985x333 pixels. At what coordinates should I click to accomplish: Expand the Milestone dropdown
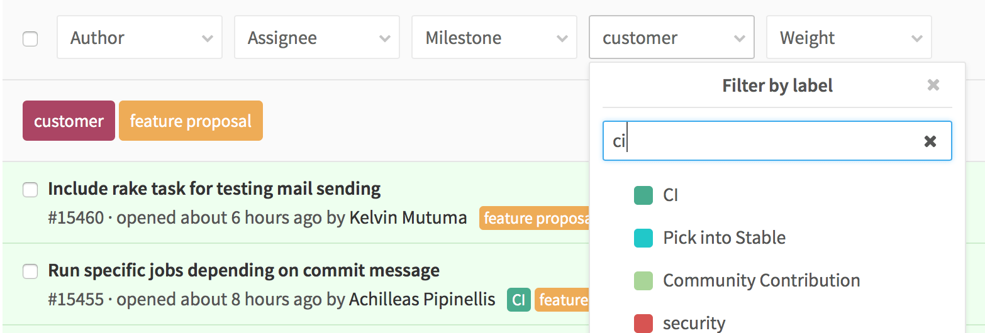494,38
